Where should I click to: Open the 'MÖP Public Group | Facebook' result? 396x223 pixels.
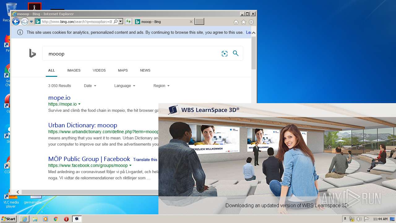(x=89, y=159)
